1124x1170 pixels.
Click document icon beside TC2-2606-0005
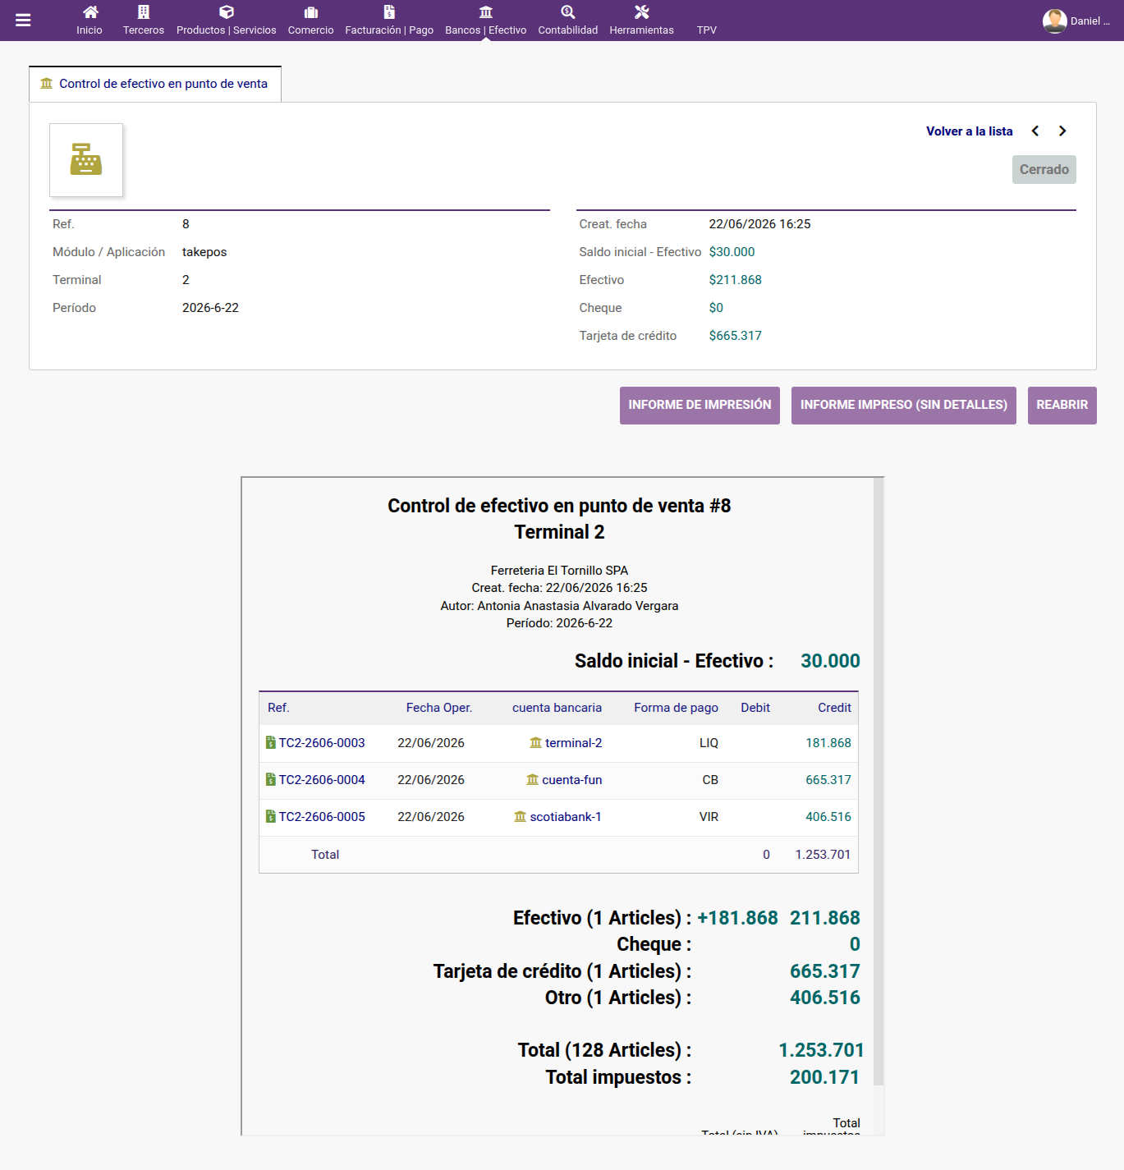[271, 816]
